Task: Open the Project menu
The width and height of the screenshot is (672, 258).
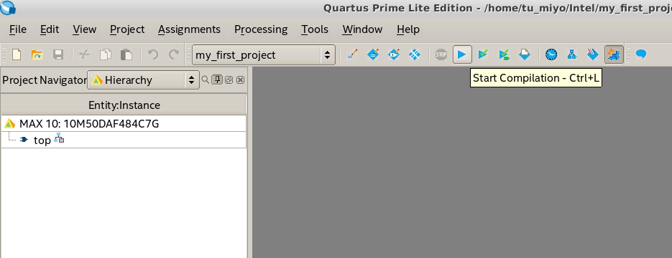Action: click(x=127, y=29)
